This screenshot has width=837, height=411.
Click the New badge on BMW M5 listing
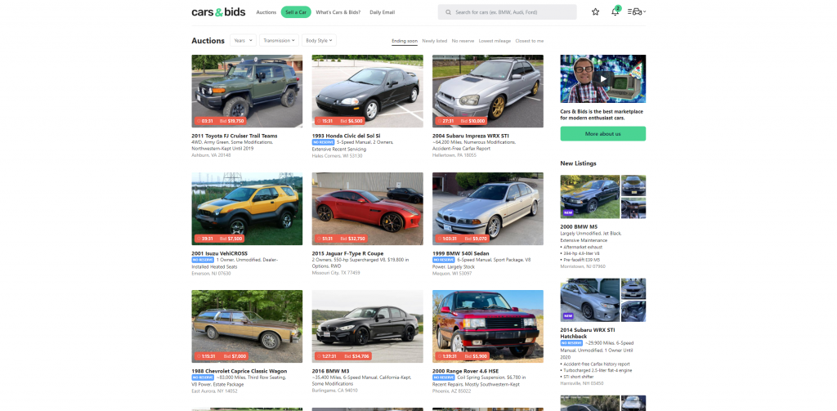pyautogui.click(x=568, y=212)
